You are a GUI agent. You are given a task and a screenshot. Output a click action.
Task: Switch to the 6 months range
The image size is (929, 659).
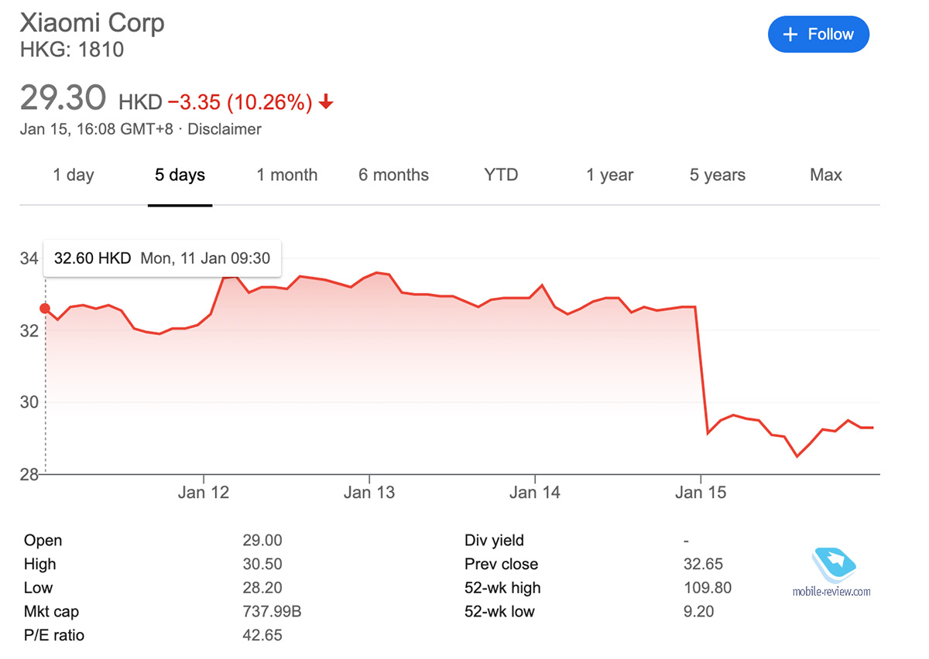[x=393, y=175]
